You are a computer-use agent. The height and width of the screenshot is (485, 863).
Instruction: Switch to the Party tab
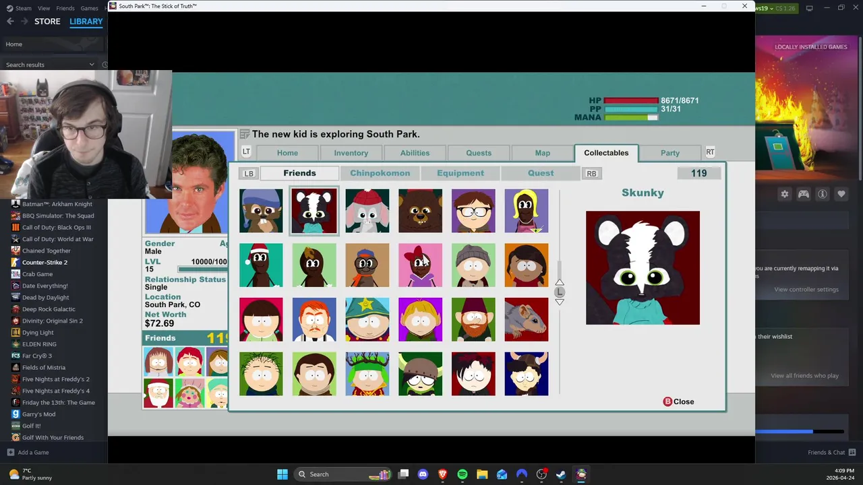pos(670,153)
